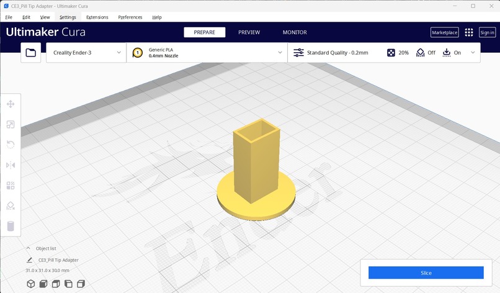Collapse the Object list
Screen dimensions: 500x293
coord(28,248)
